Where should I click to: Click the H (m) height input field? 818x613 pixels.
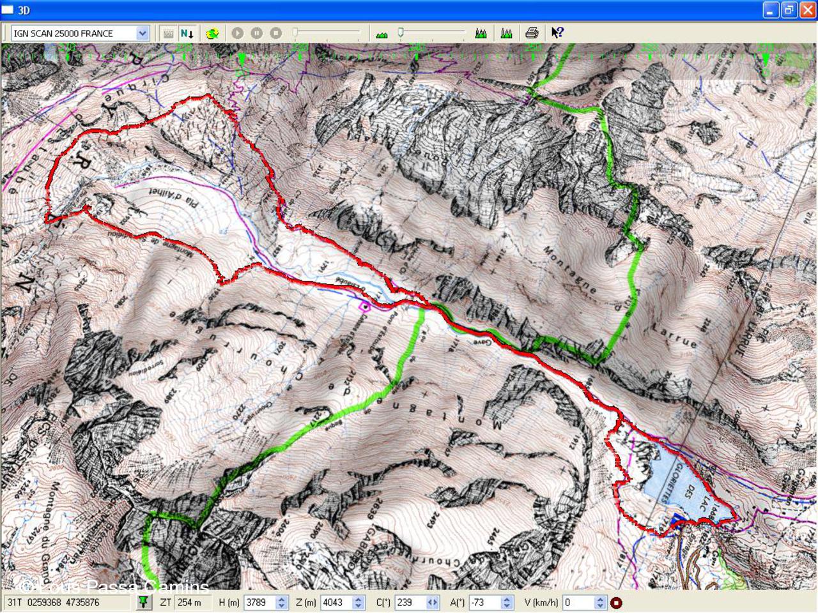point(259,602)
